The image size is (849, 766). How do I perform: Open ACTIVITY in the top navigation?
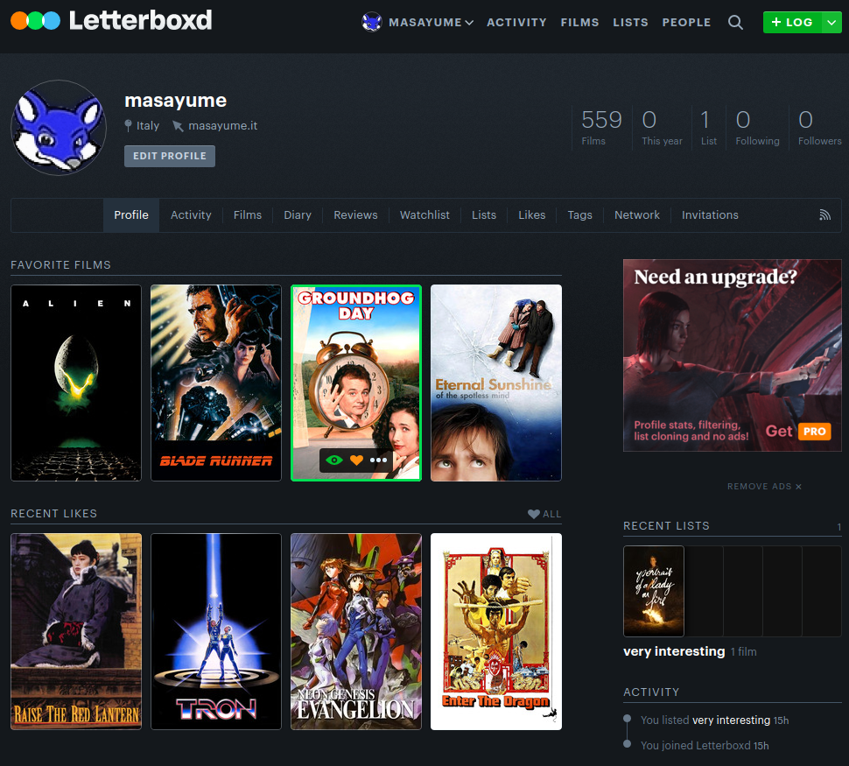click(x=516, y=22)
